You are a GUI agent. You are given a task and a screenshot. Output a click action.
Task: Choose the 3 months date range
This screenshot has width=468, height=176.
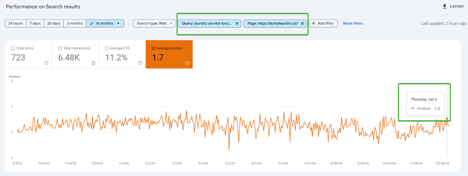(75, 23)
